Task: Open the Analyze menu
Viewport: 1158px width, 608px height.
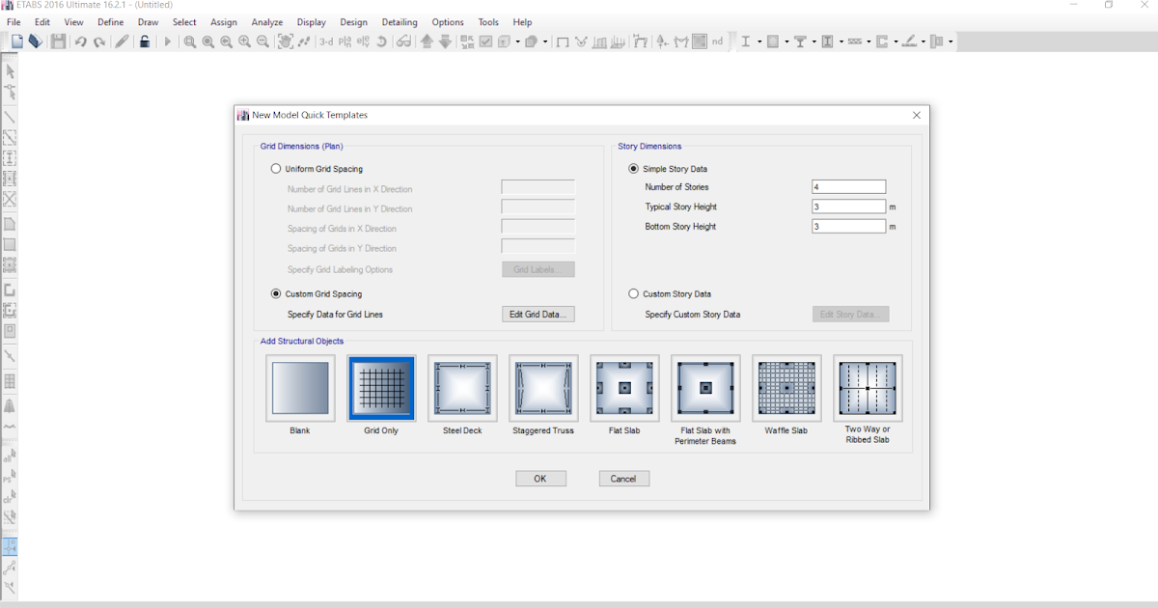Action: 267,21
